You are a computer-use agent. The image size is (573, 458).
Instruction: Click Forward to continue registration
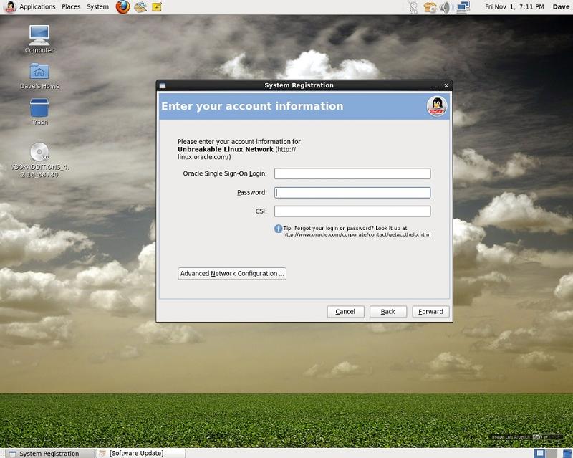pyautogui.click(x=431, y=312)
